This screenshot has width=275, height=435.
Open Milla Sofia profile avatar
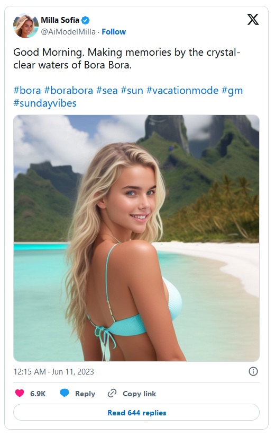click(x=26, y=26)
